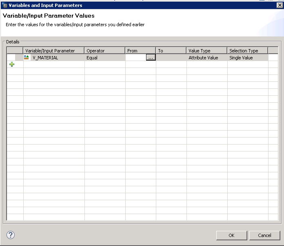Close the Variables and Input Parameters dialog
284x246 pixels.
point(280,5)
